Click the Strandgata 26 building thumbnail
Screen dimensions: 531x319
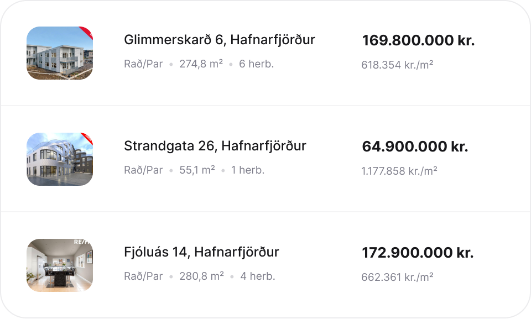(60, 159)
